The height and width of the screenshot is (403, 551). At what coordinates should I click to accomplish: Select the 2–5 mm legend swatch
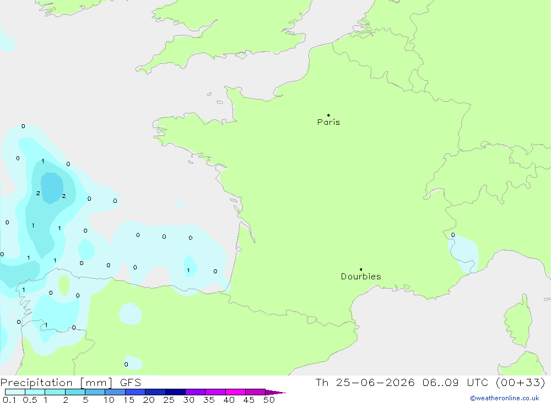point(75,392)
